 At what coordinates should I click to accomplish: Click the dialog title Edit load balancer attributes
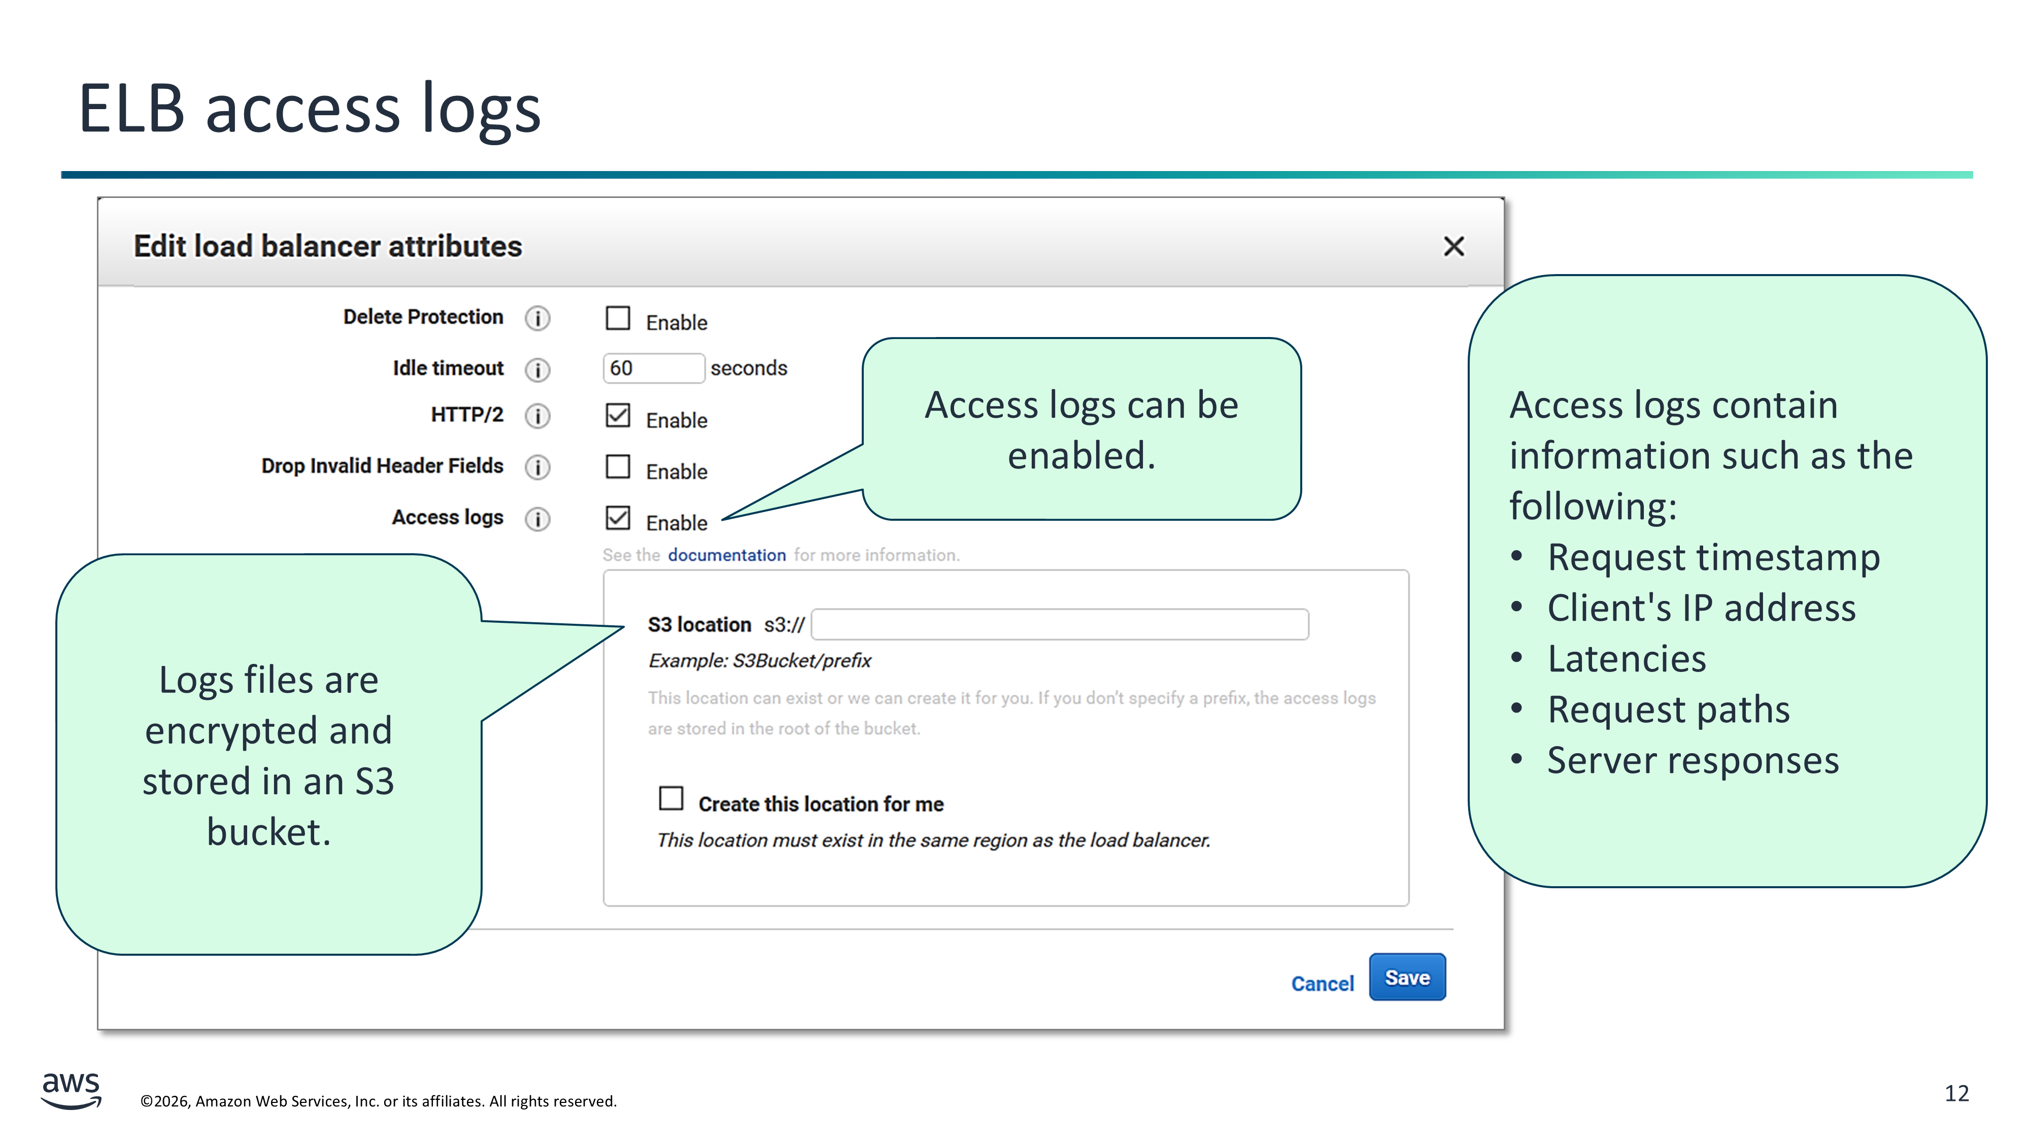tap(327, 246)
